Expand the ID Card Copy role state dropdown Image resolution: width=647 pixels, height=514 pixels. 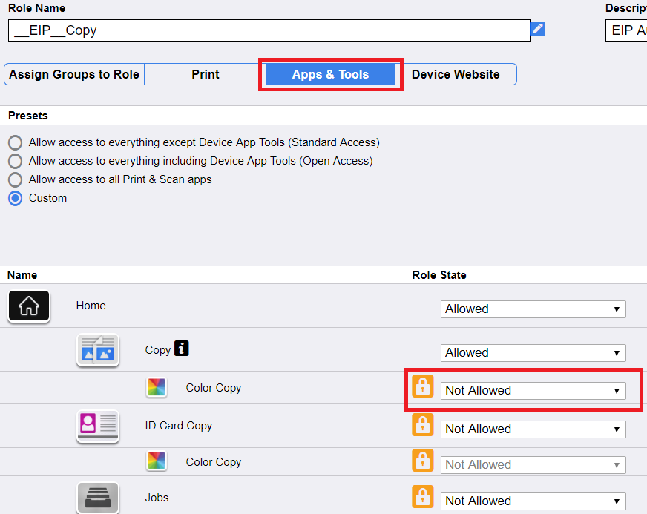533,429
